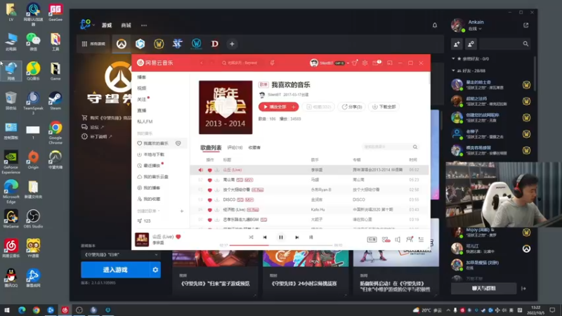Open Battle.net more menu (three dots)
Screen dimensions: 562x316
[x=144, y=25]
